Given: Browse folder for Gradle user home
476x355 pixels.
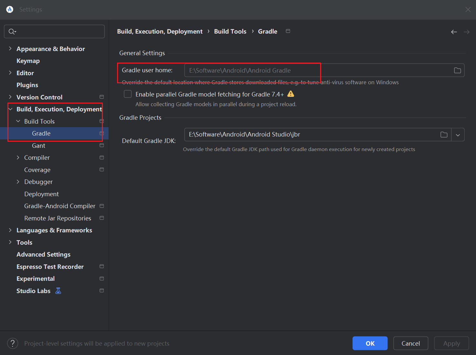Looking at the screenshot, I should point(457,70).
